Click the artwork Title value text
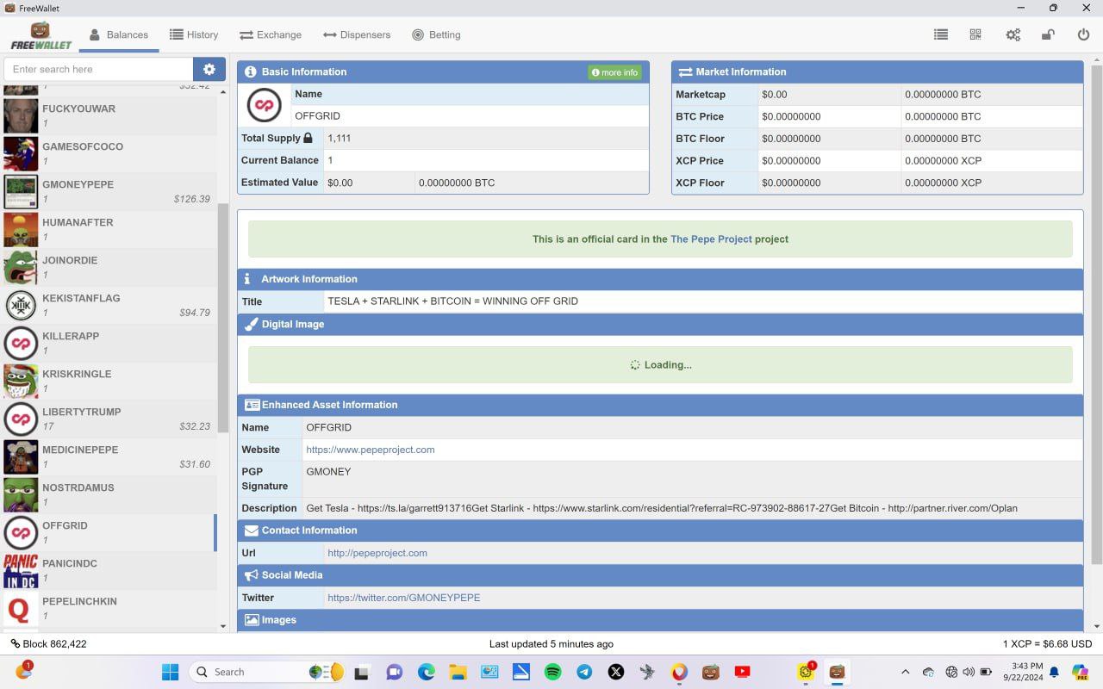1103x689 pixels. click(453, 301)
